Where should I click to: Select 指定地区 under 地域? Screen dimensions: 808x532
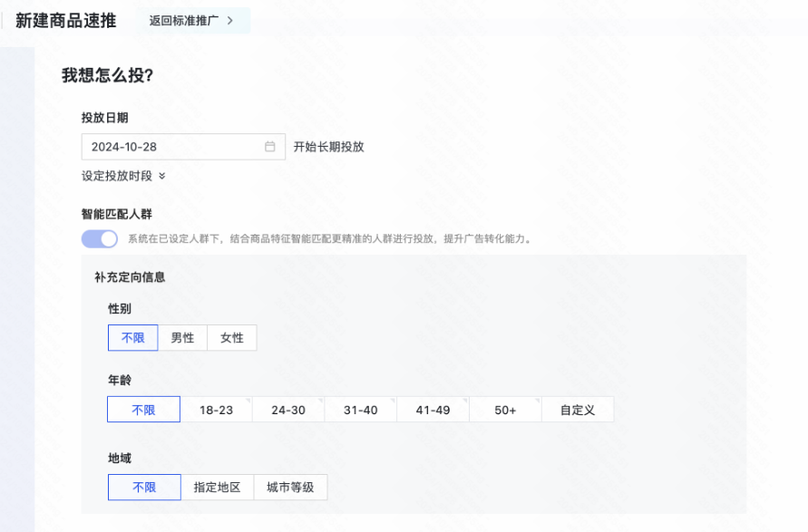coord(217,487)
